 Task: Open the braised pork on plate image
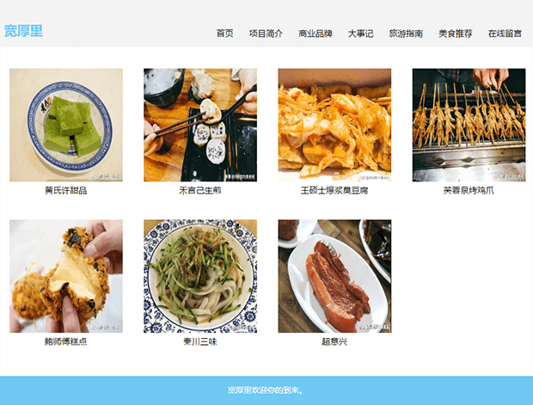coord(334,276)
